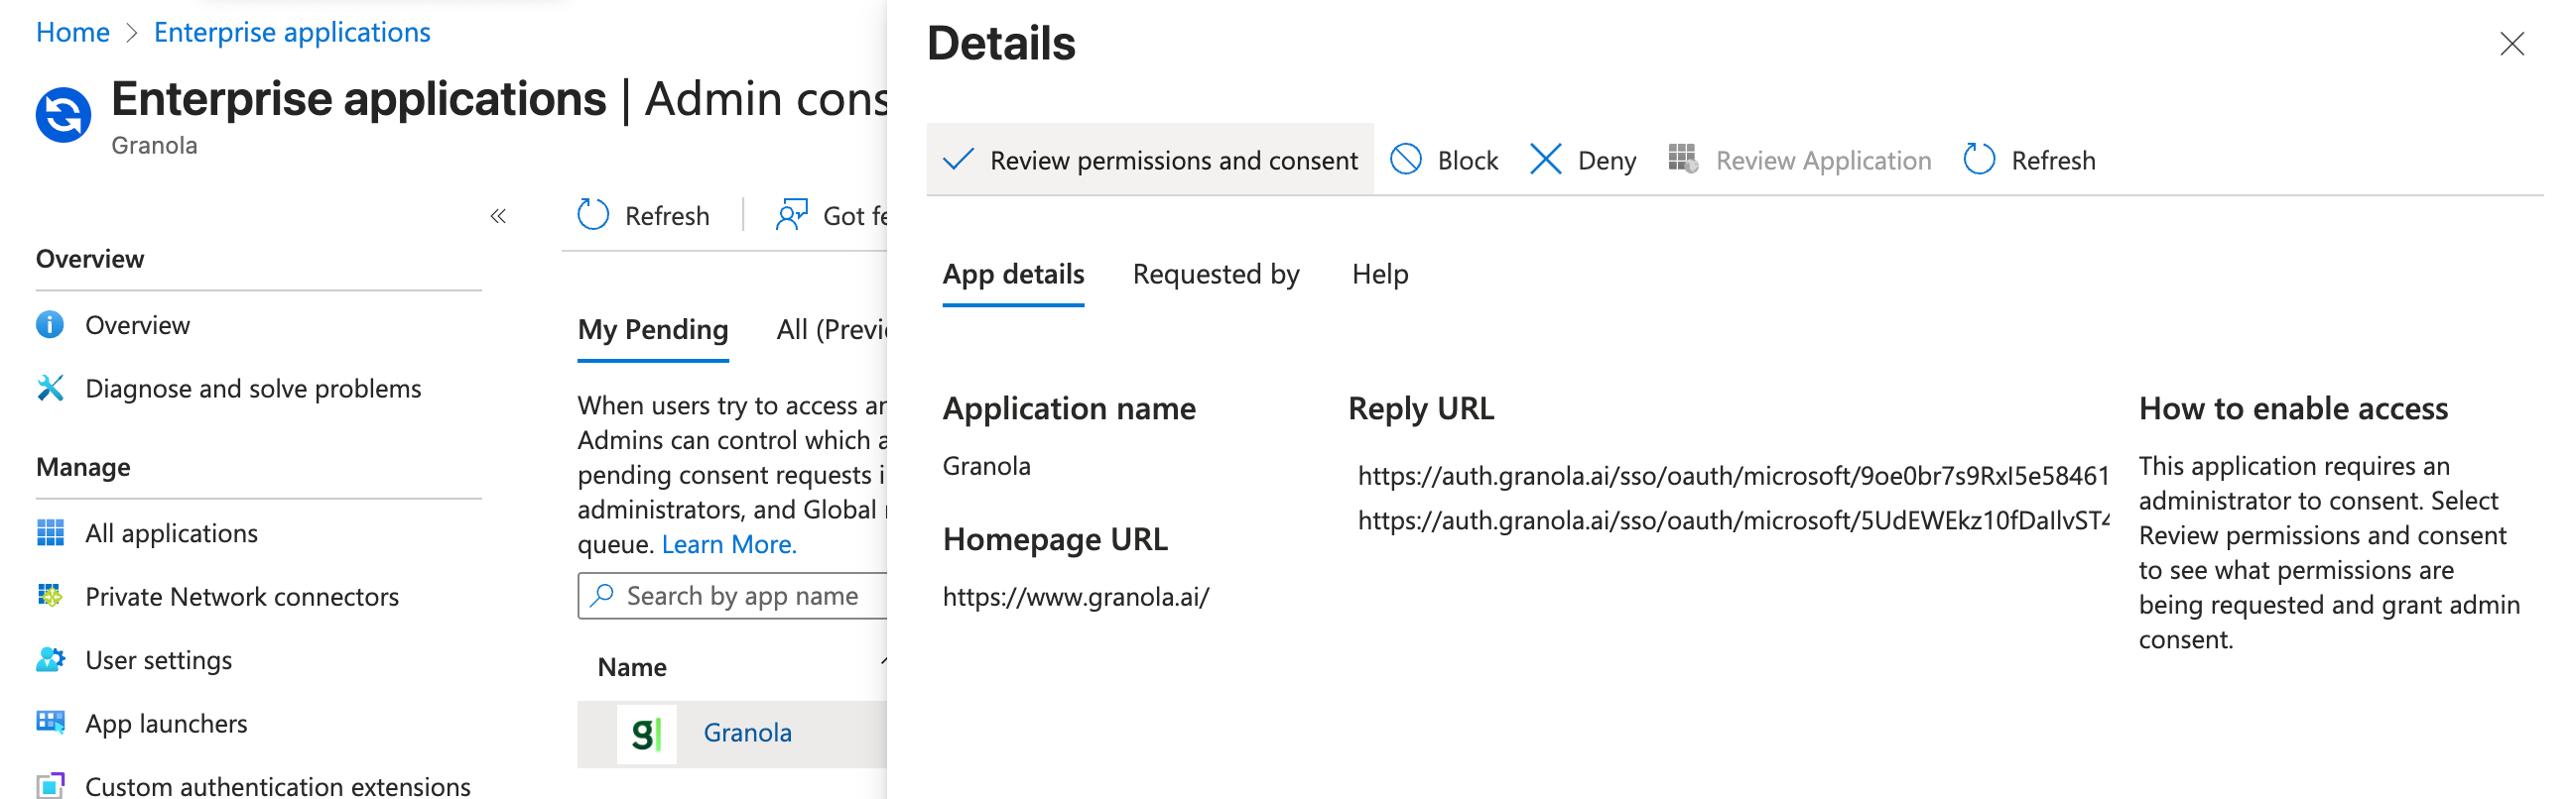The height and width of the screenshot is (799, 2576).
Task: Select the My Pending tab
Action: 652,329
